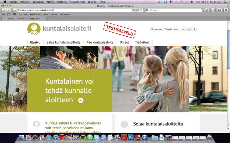Click the Safari home button icon

(x=226, y=10)
